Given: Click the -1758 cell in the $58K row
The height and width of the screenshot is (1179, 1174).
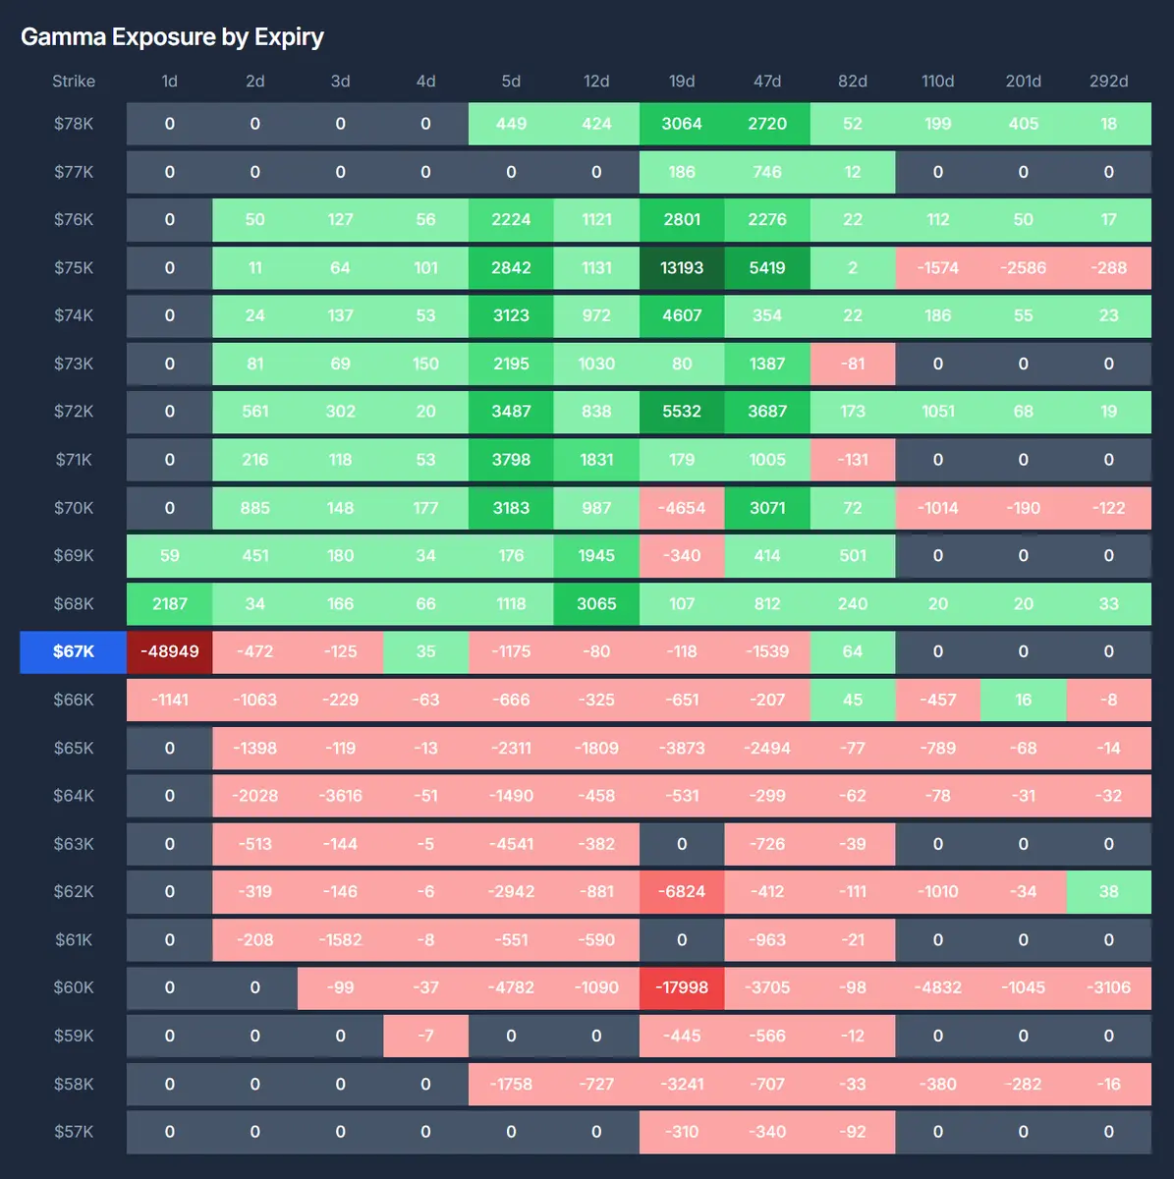Looking at the screenshot, I should click(x=511, y=1084).
